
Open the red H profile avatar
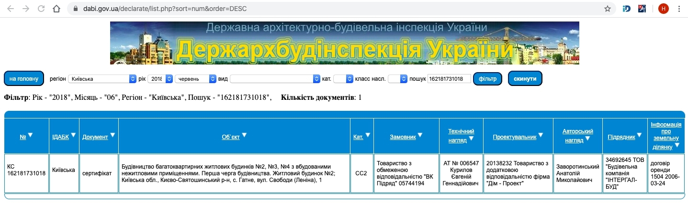663,9
